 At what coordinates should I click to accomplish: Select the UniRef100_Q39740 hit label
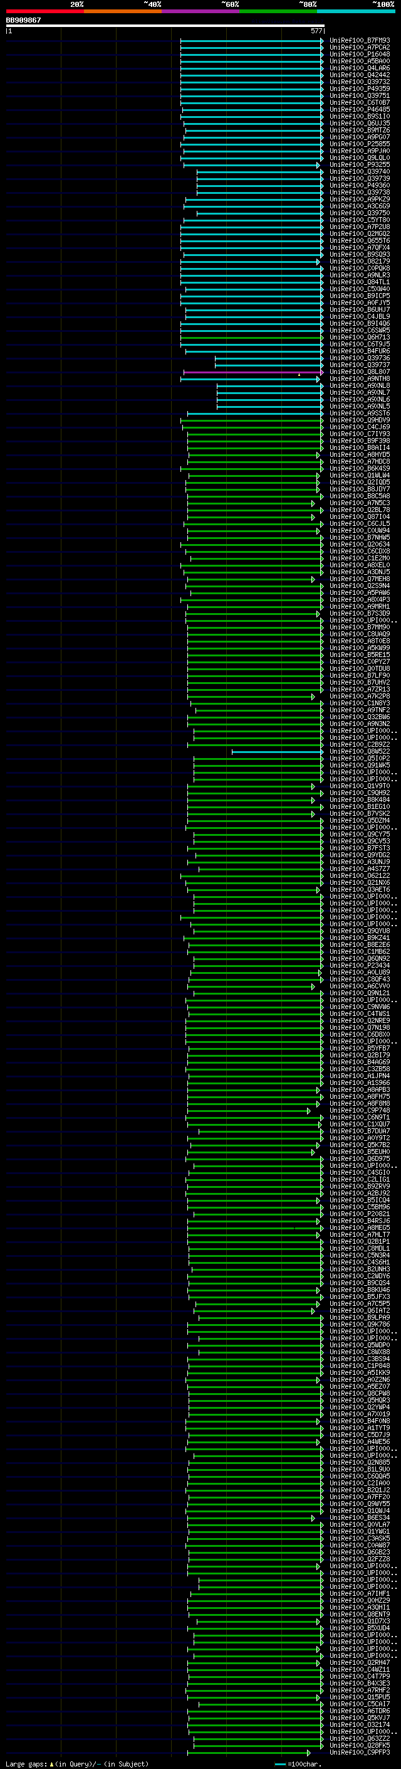[360, 172]
